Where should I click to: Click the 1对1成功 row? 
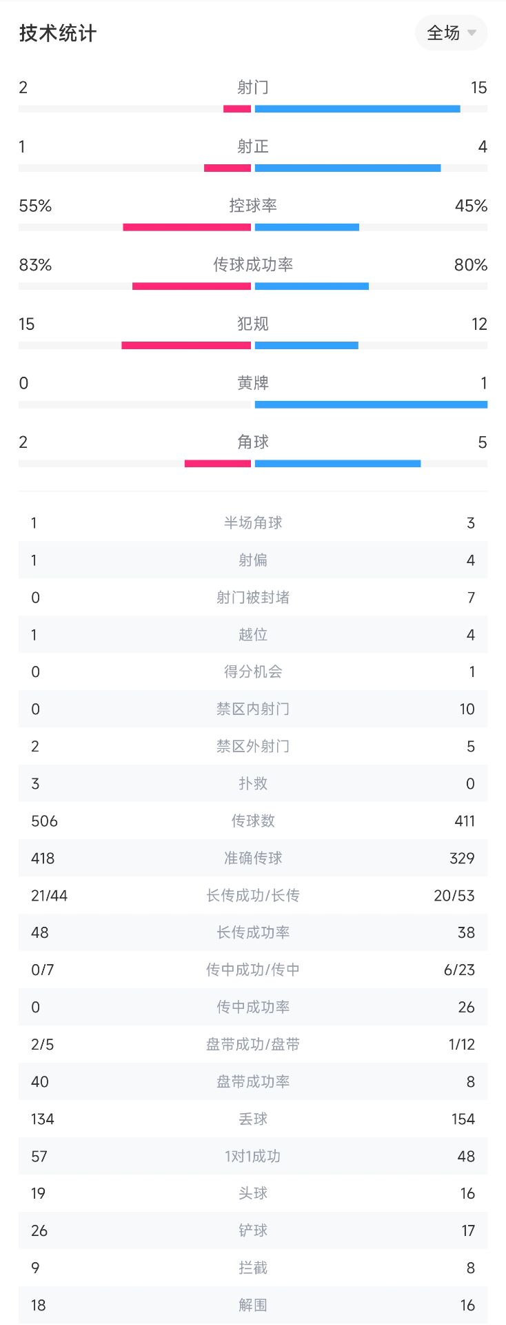(253, 1157)
